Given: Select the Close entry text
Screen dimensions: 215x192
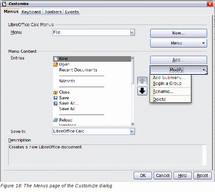Looking at the screenshot, I should coord(64,92).
